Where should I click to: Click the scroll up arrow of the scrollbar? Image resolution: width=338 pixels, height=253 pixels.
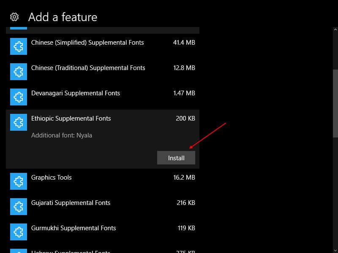click(x=335, y=30)
